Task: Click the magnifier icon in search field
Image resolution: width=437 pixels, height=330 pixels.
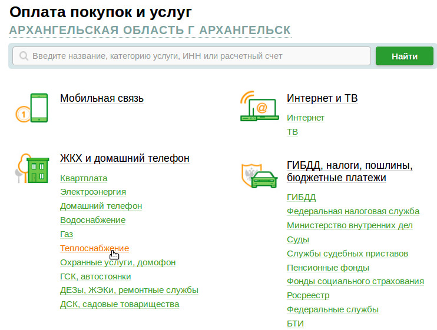Action: tap(24, 56)
